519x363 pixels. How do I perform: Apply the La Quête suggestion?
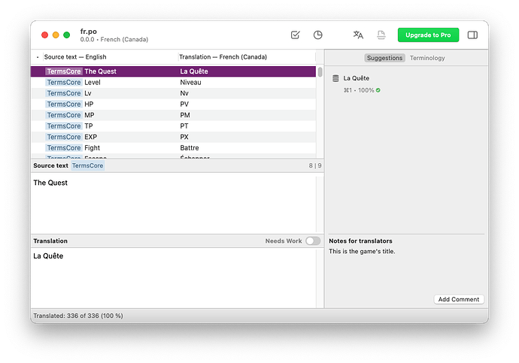point(356,78)
